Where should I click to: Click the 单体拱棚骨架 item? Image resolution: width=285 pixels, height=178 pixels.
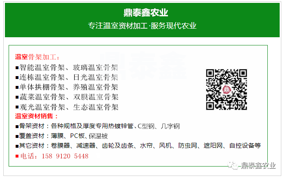(x=42, y=87)
